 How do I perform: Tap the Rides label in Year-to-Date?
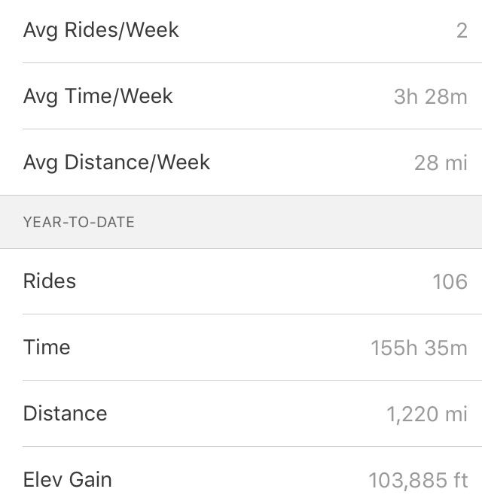click(x=50, y=281)
